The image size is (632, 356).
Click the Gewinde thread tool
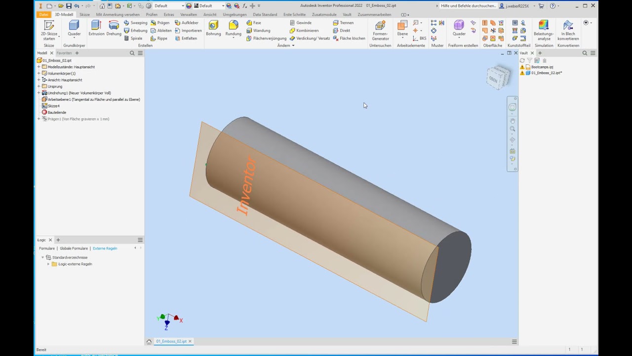(x=301, y=23)
